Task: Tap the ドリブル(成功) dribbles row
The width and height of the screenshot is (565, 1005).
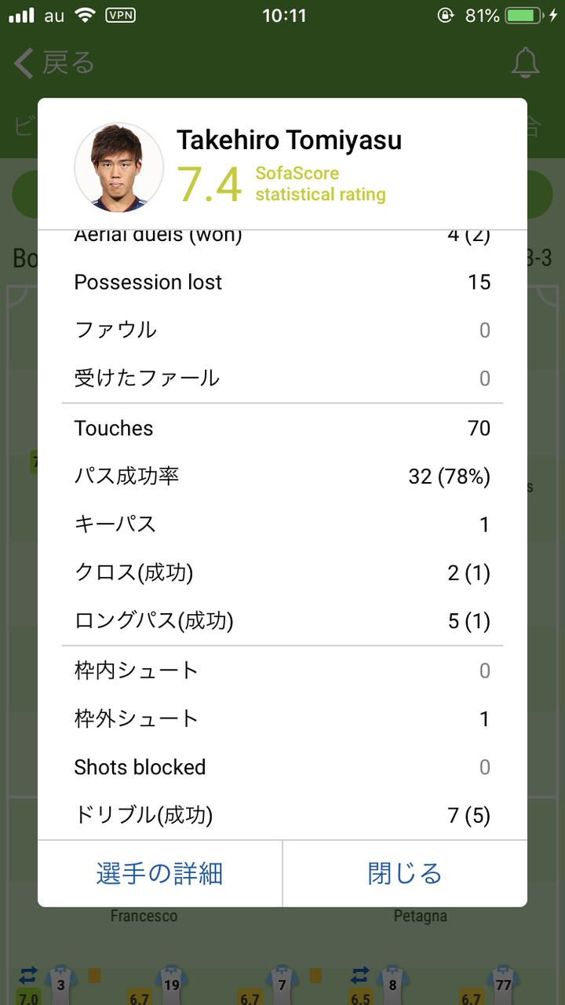Action: (282, 815)
